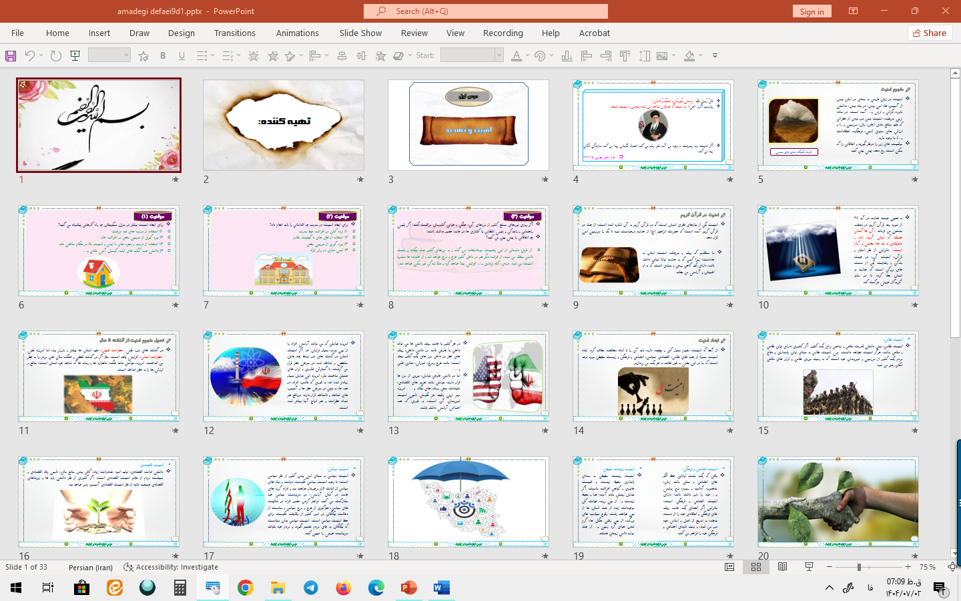Screen dimensions: 961x601
Task: Switch to Normal view in status bar
Action: tap(729, 567)
